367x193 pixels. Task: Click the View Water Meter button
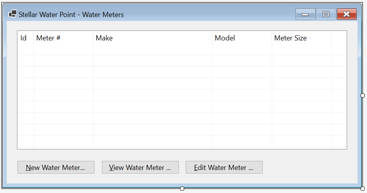pos(140,167)
